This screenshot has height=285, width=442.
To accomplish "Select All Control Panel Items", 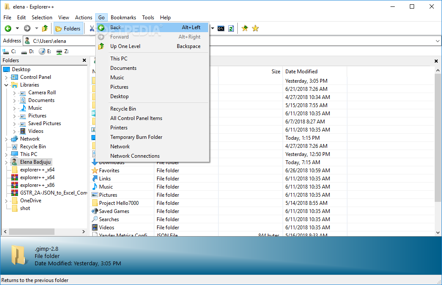I will [152, 118].
